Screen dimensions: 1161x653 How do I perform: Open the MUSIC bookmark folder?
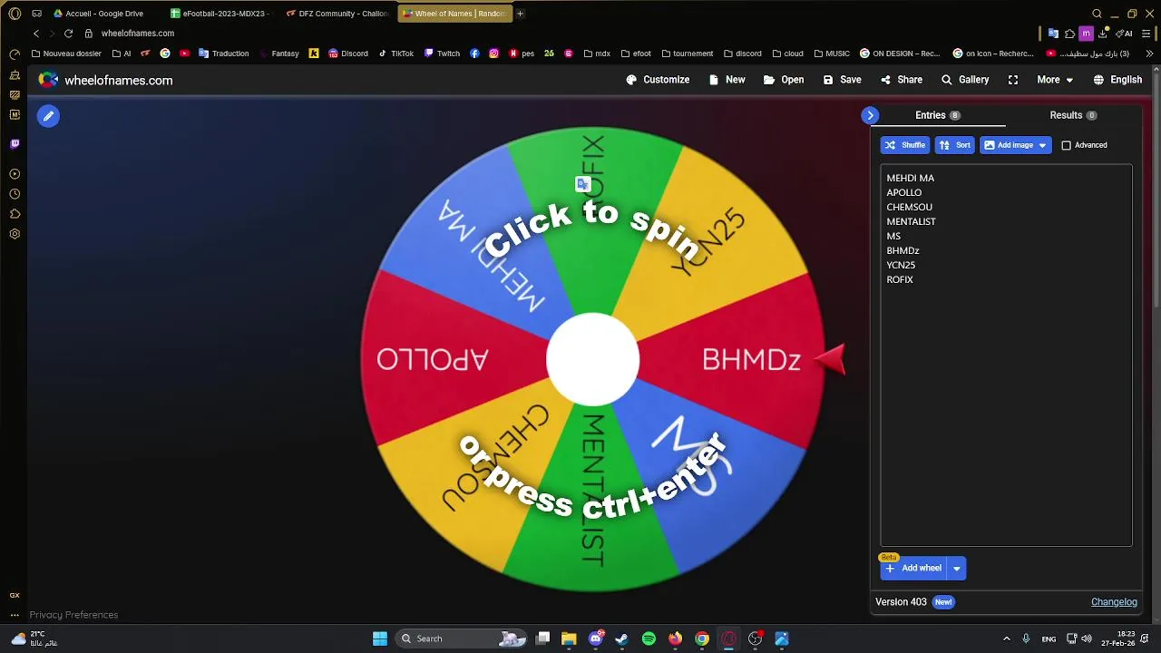click(x=832, y=54)
